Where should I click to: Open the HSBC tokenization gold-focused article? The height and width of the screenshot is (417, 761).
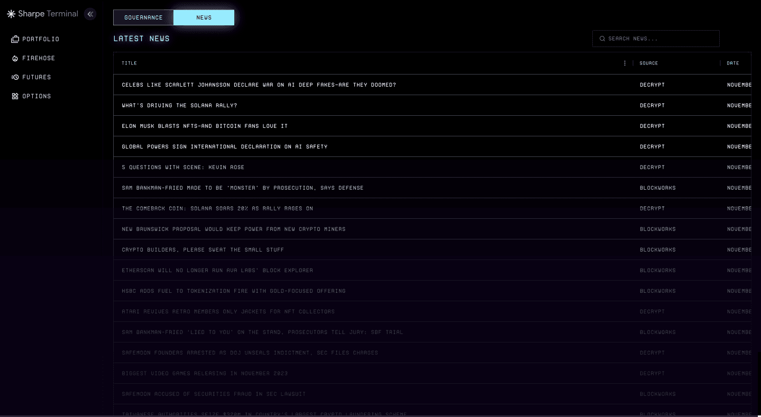(233, 291)
